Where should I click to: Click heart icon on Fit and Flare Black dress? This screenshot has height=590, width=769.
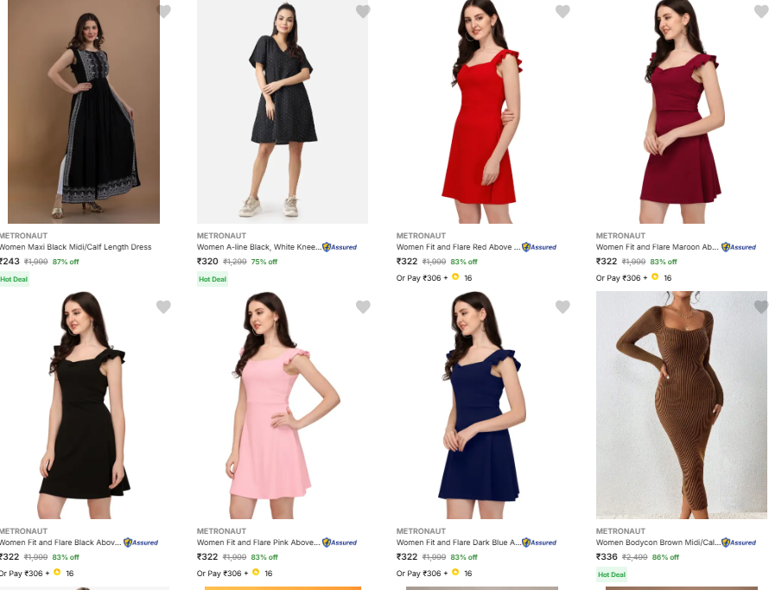click(163, 307)
